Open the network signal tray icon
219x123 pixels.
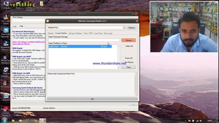tap(197, 121)
